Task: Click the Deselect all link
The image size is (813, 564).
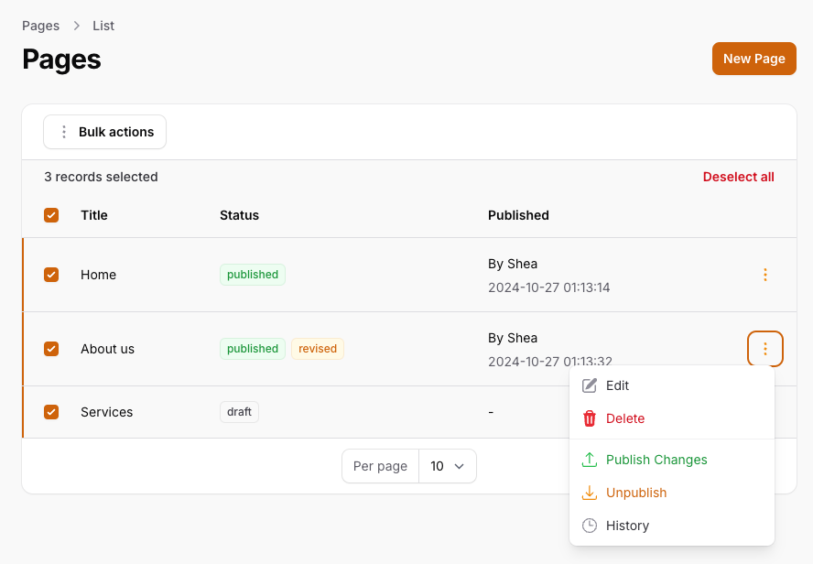Action: coord(738,177)
